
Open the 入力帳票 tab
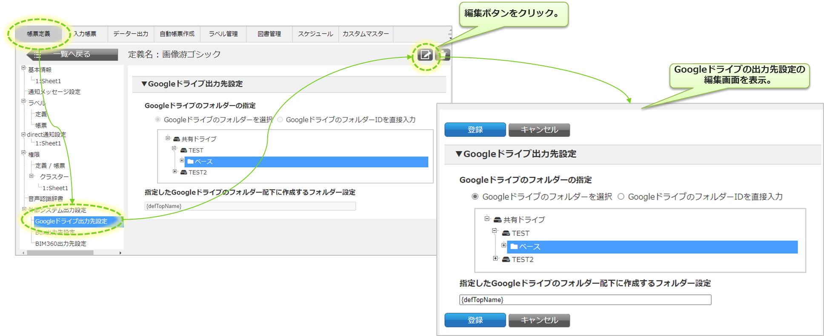[x=85, y=34]
